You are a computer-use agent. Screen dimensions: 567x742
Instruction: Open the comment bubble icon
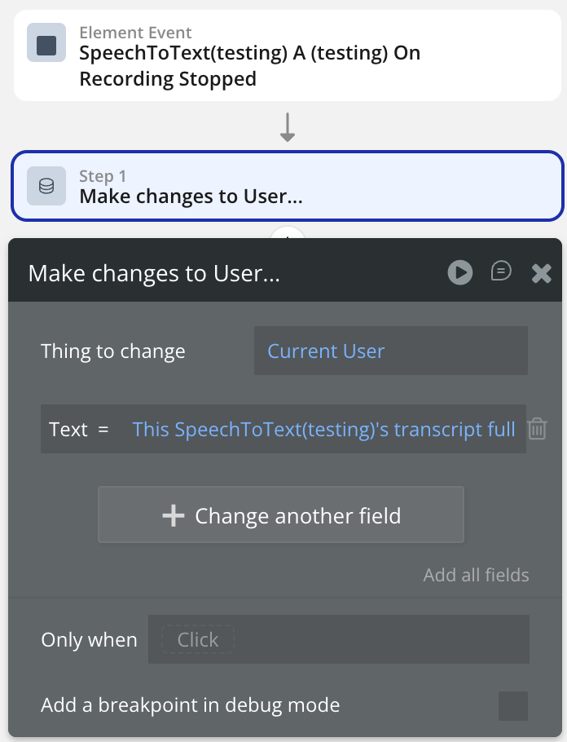pos(501,272)
